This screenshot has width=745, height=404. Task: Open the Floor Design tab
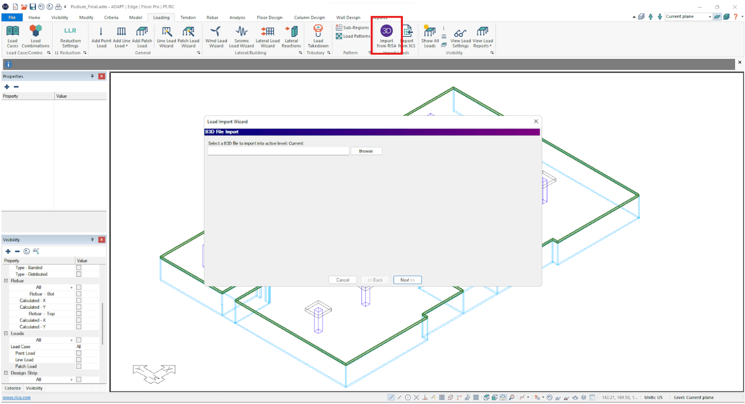click(x=270, y=18)
